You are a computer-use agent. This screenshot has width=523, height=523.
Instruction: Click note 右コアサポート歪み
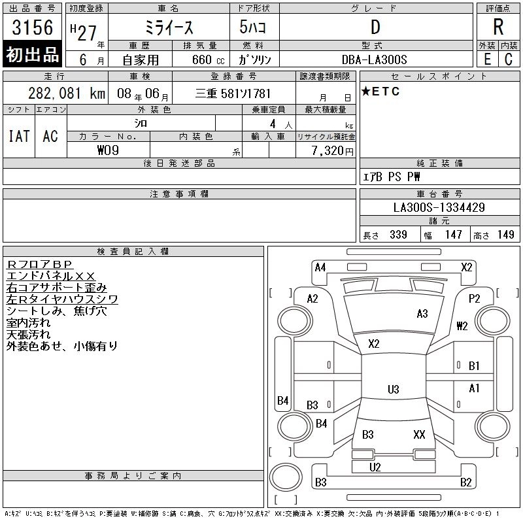click(x=56, y=288)
